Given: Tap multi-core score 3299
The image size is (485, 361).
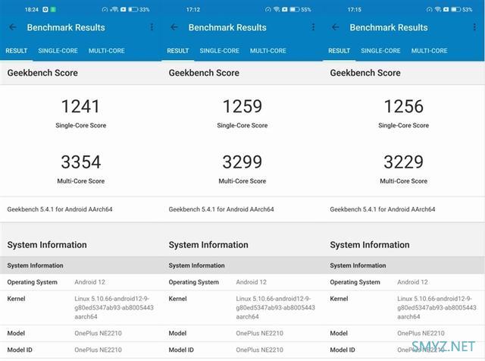Looking at the screenshot, I should 242,162.
